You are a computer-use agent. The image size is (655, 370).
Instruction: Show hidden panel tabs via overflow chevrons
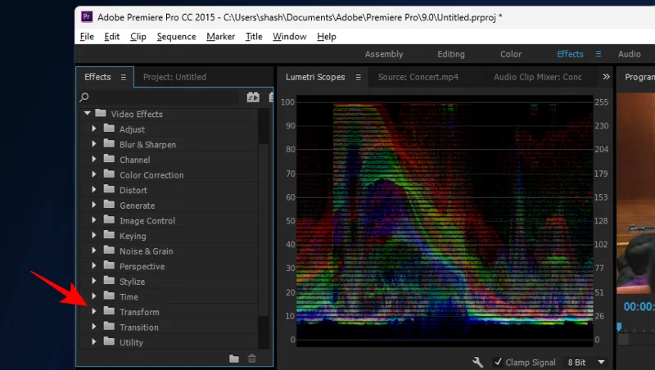pos(606,77)
